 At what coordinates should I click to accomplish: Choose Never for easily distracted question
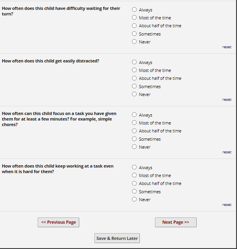pyautogui.click(x=134, y=94)
